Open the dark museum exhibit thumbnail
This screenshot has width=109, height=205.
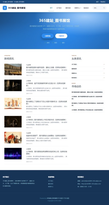coord(13,85)
